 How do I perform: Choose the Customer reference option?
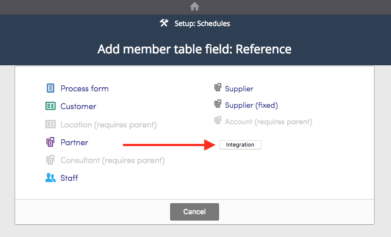coord(78,106)
